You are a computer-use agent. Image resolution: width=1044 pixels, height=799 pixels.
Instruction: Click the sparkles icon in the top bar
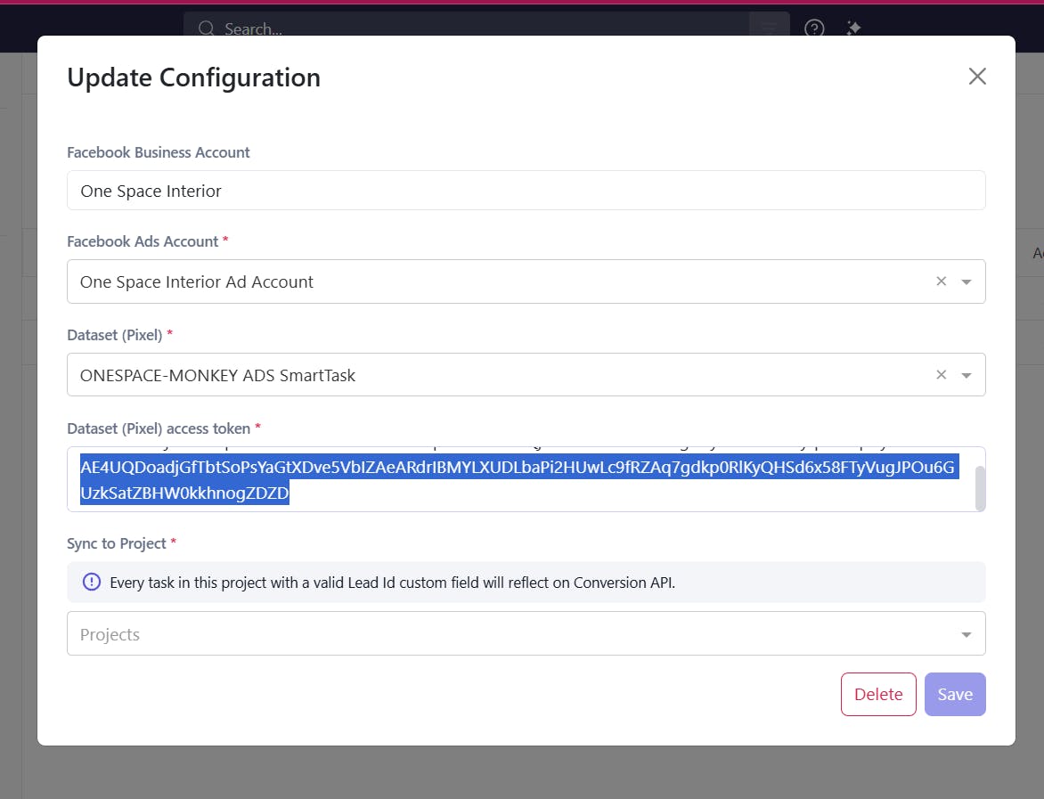(x=852, y=29)
